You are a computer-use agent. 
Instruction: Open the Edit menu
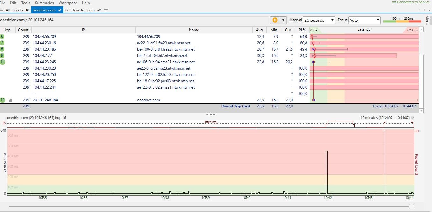13,3
